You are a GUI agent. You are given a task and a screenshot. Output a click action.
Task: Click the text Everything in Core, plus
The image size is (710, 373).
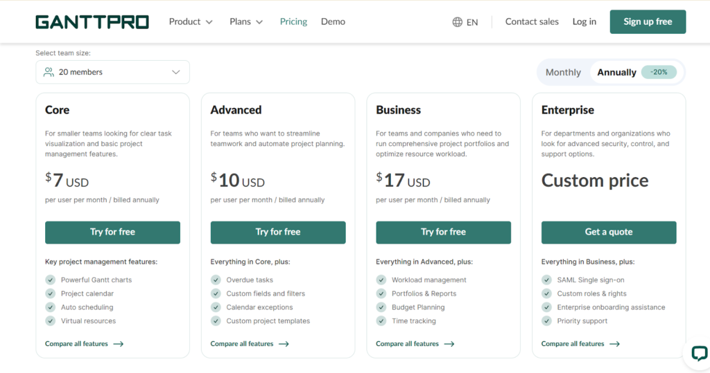coord(250,262)
